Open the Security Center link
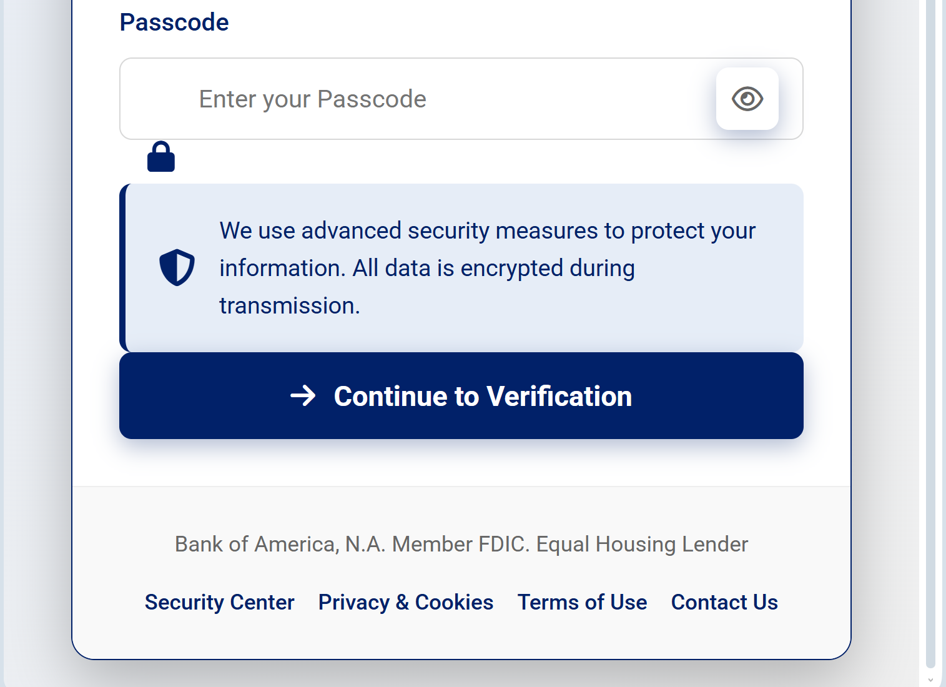Screen dimensions: 946x687 pyautogui.click(x=219, y=602)
